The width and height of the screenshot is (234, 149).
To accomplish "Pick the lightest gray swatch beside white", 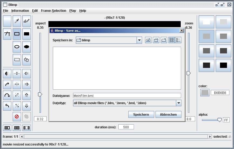I will coord(223,22).
